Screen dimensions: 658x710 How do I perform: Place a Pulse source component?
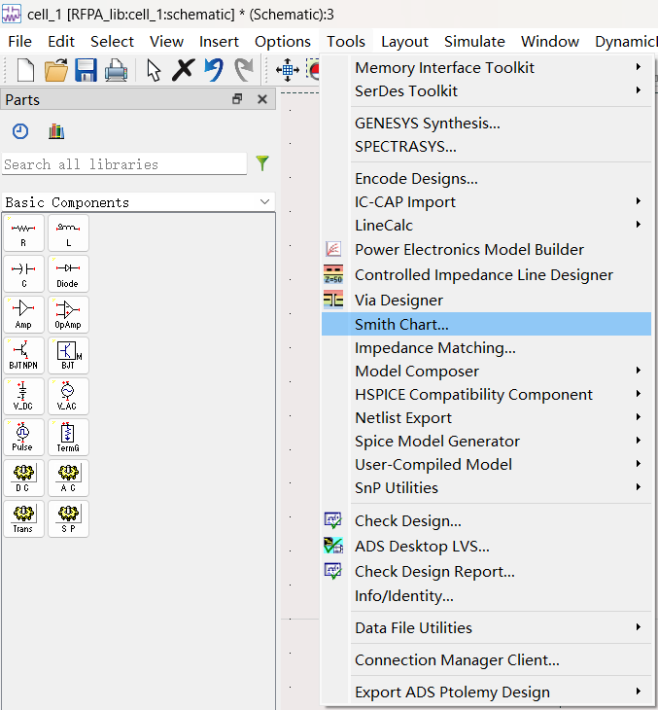click(x=23, y=437)
